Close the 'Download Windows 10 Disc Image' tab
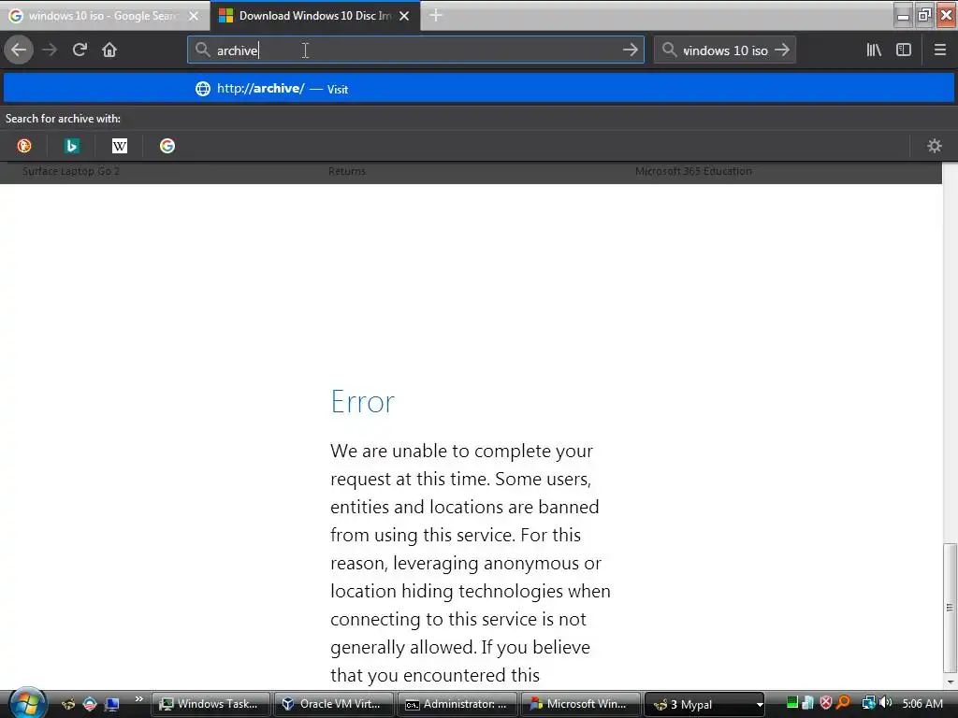 coord(404,16)
